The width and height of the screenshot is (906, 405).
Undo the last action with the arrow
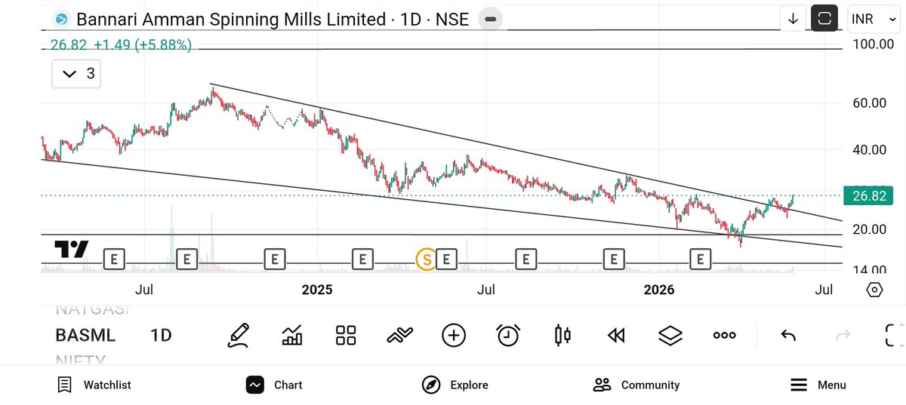pos(788,336)
